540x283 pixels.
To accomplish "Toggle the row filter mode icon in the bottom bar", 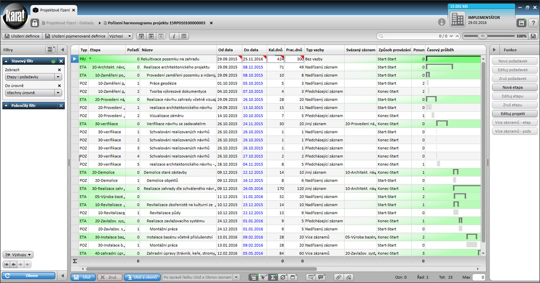I will pyautogui.click(x=254, y=277).
